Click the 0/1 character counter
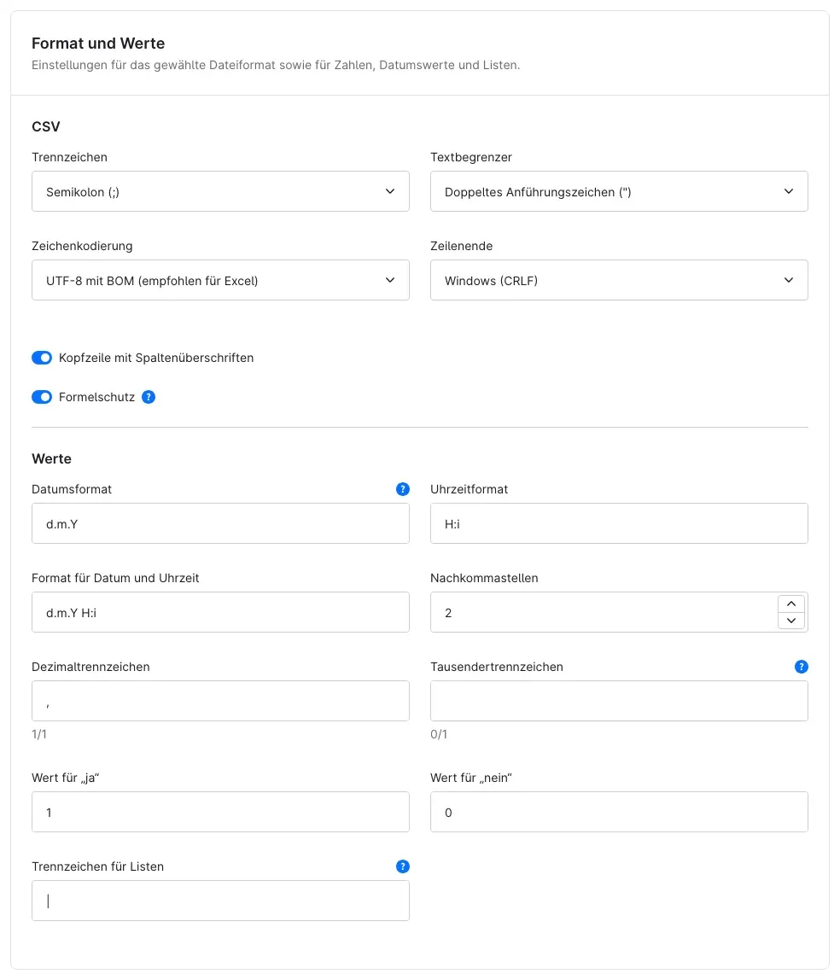The width and height of the screenshot is (840, 980). [x=439, y=734]
